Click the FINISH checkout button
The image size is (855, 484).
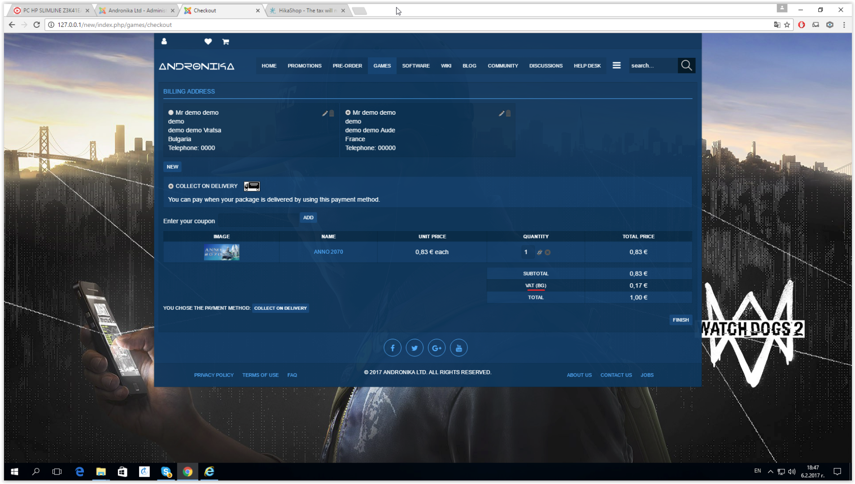(x=681, y=320)
